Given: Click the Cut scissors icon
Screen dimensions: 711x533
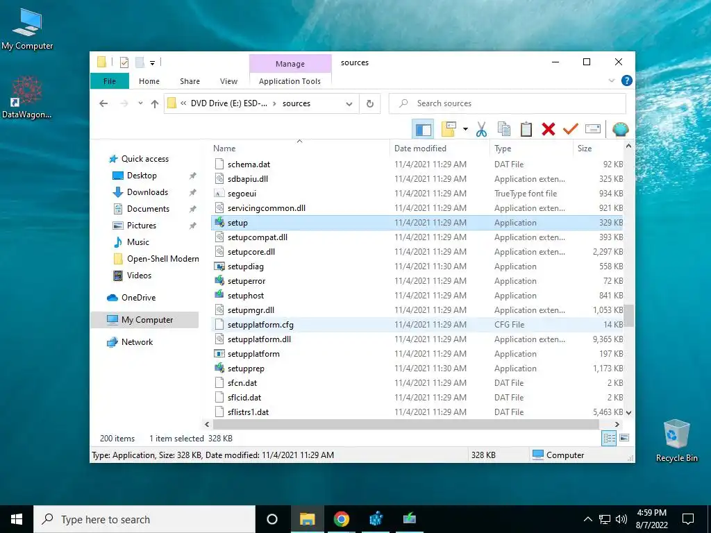Looking at the screenshot, I should [x=481, y=129].
